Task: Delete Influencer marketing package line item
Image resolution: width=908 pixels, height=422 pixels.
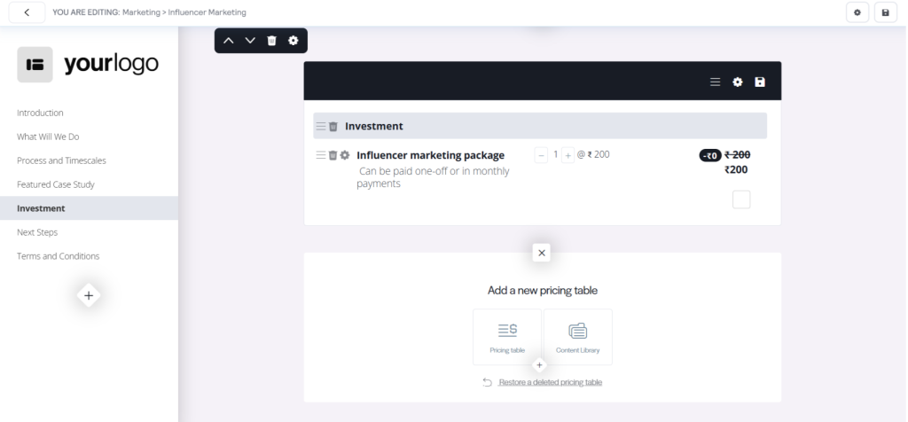Action: pyautogui.click(x=333, y=155)
